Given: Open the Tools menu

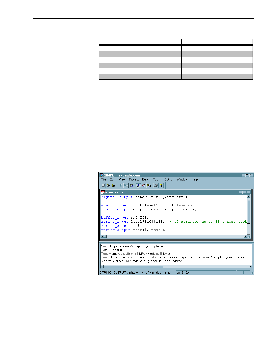Looking at the screenshot, I should 157,179.
